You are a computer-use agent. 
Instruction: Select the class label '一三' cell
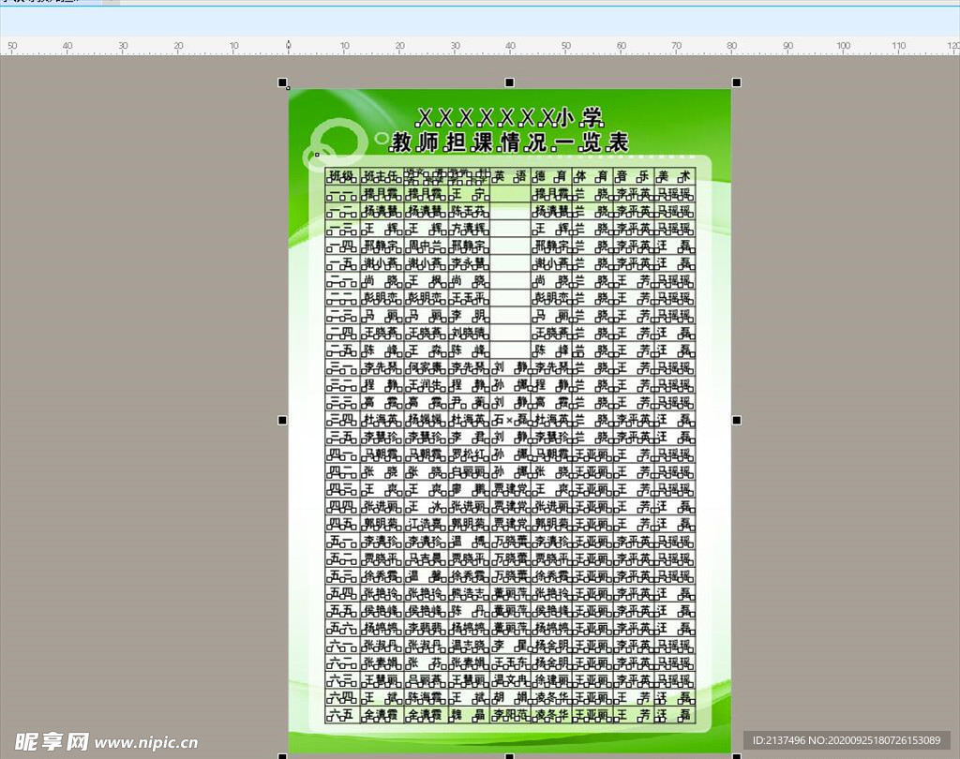(x=342, y=229)
